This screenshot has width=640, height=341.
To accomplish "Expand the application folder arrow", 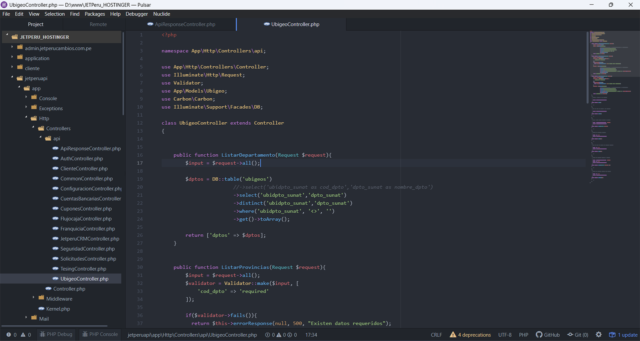I will point(12,57).
